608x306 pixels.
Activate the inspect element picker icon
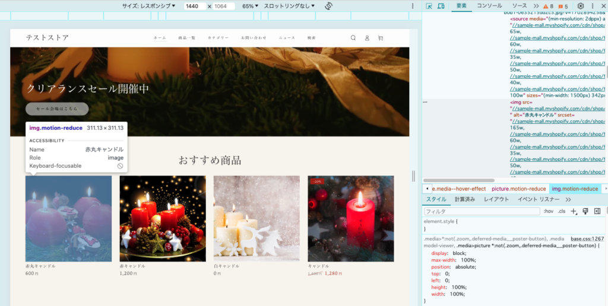coord(429,6)
